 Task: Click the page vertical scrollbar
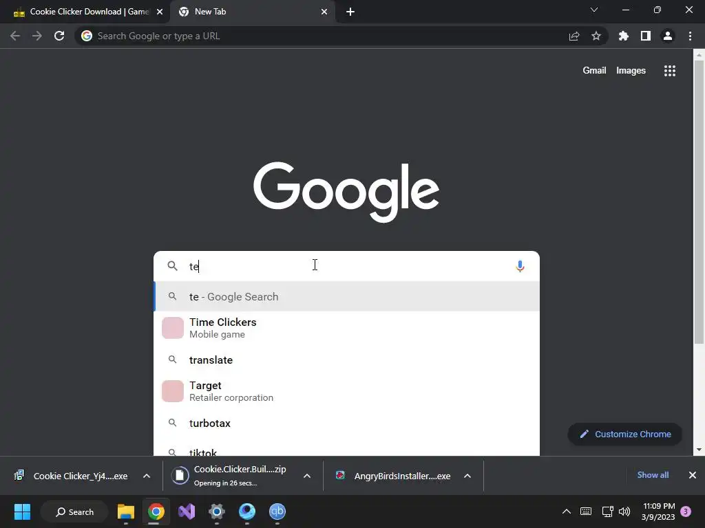click(699, 202)
